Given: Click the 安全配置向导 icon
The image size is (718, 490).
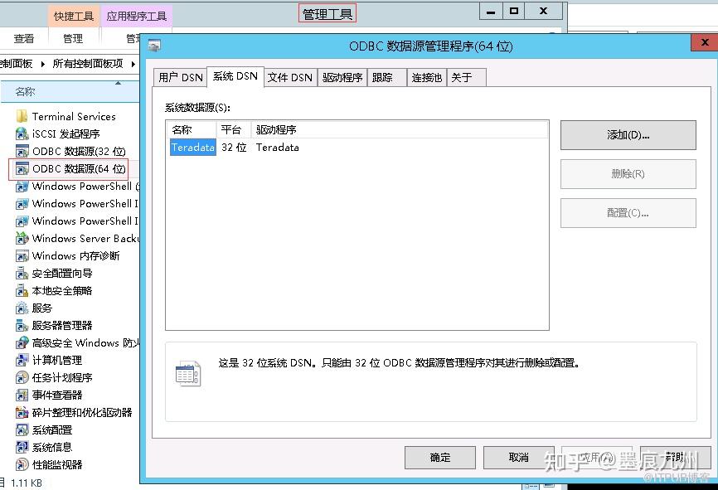Looking at the screenshot, I should tap(22, 274).
